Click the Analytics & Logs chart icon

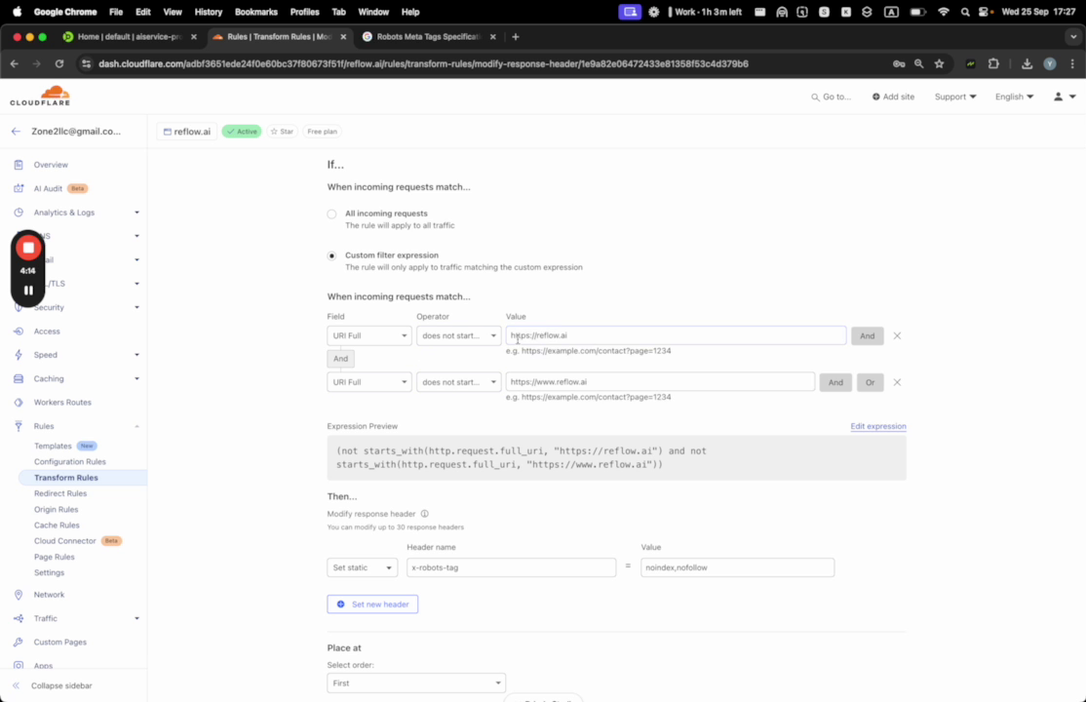point(19,213)
